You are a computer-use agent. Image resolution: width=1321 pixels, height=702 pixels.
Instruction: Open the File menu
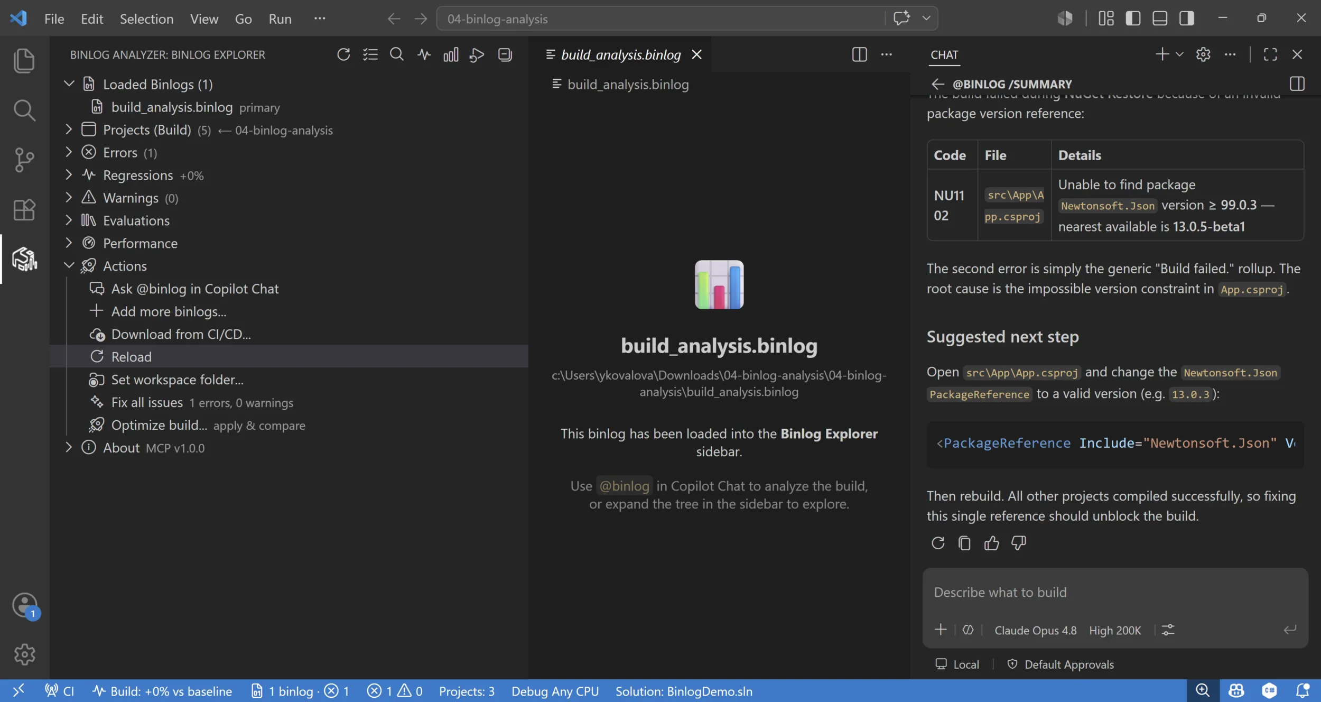pyautogui.click(x=54, y=19)
